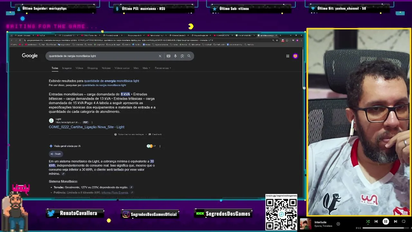Switch to the Vídeos curtos tab

122,68
